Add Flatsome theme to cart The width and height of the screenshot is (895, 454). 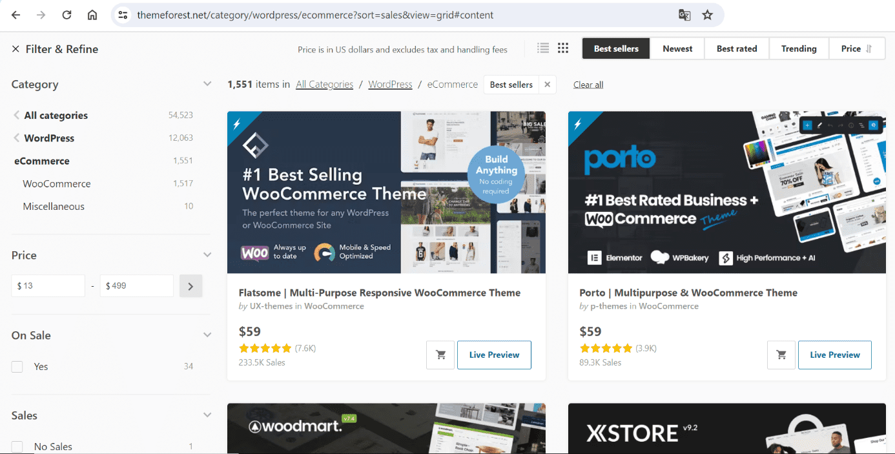point(441,355)
